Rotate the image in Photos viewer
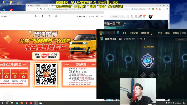Viewport: 187px width, 105px height. [x=49, y=16]
